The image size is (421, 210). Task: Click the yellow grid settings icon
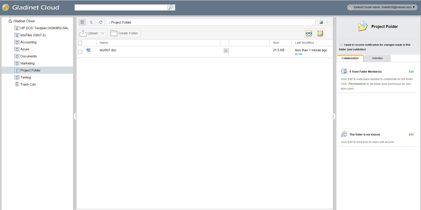click(x=320, y=33)
